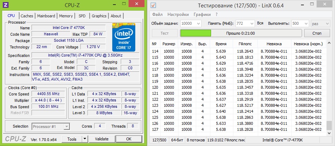
Task: Expand the Память (МиБ) 772 dropdown
Action: coord(245,23)
